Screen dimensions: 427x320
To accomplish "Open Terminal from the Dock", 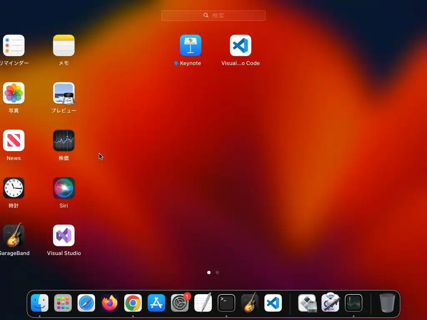I will tap(226, 303).
